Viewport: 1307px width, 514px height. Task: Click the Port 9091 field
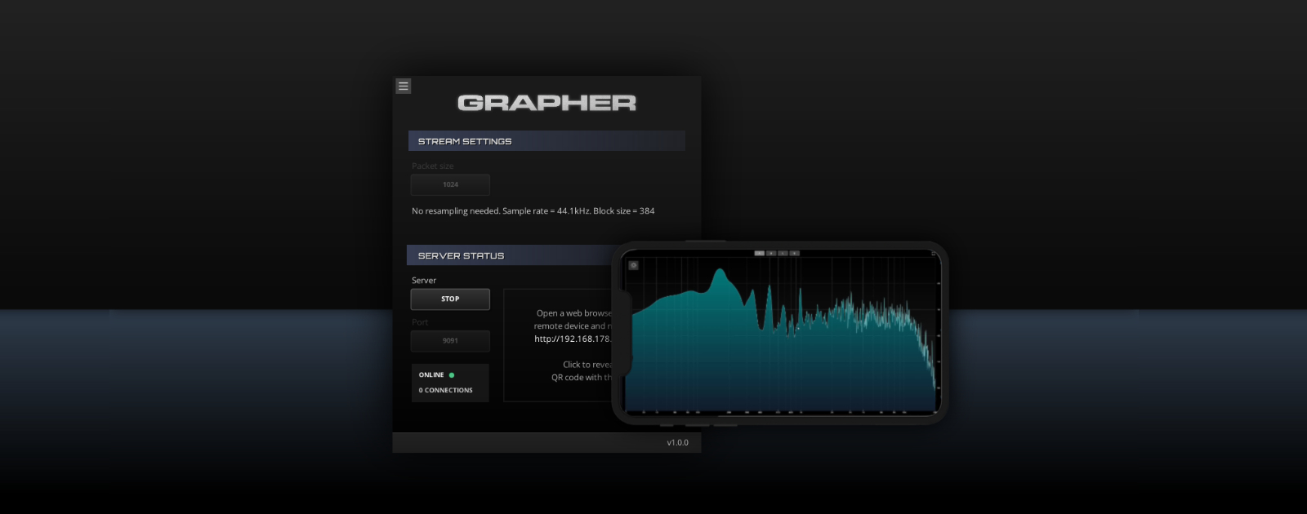click(x=450, y=341)
